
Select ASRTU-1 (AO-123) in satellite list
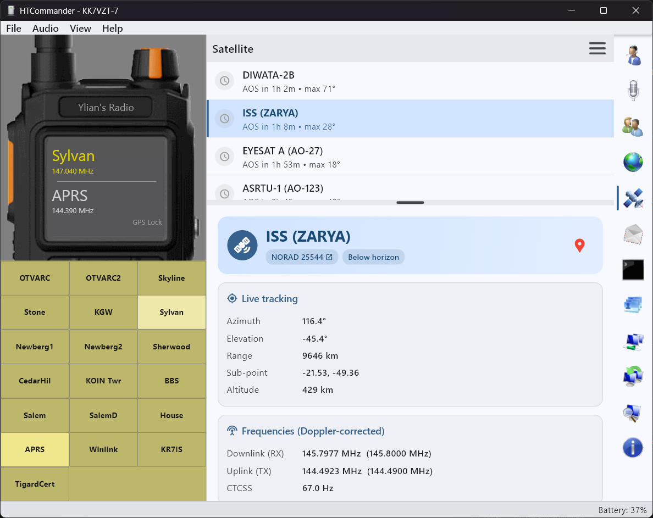tap(410, 188)
